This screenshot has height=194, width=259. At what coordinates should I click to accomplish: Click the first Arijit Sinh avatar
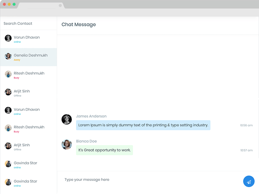(8, 92)
